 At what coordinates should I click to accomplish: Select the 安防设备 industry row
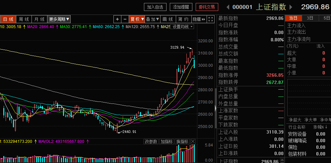point(308,134)
